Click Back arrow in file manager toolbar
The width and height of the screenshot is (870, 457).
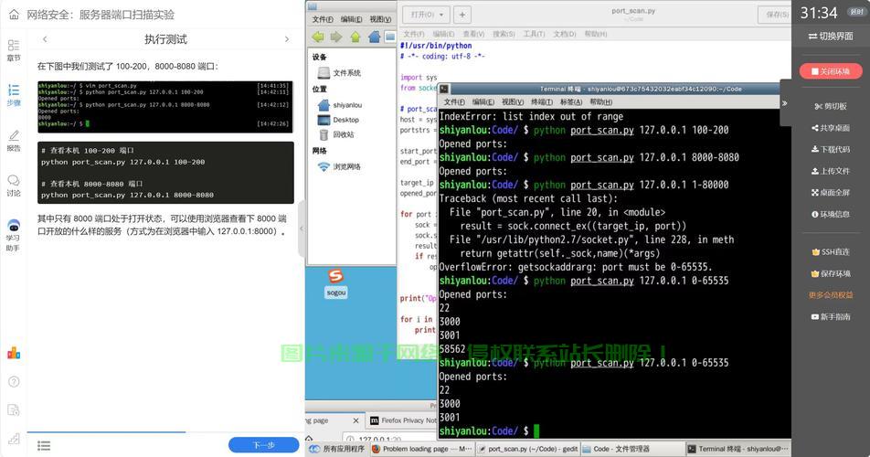[318, 37]
